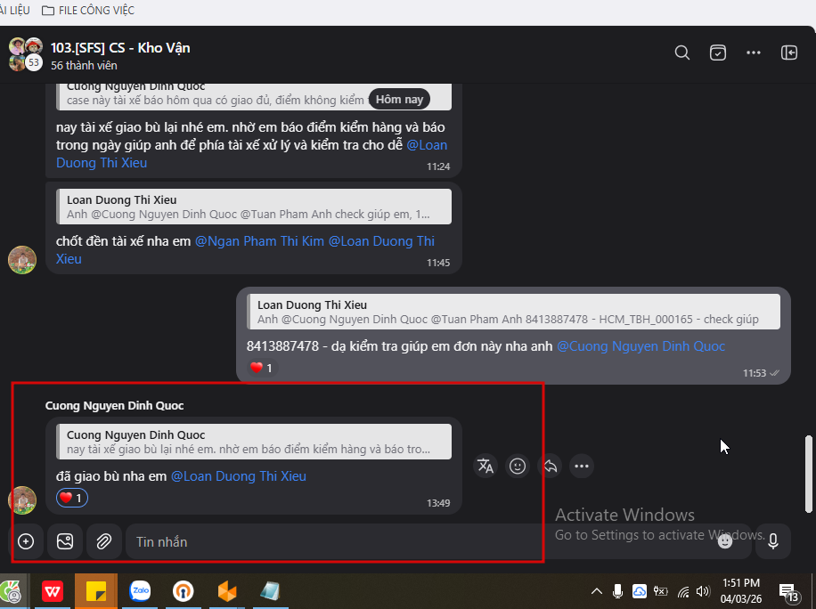The height and width of the screenshot is (609, 816).
Task: Open Zalo from the taskbar
Action: click(140, 591)
